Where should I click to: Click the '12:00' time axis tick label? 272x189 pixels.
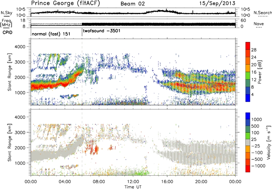tap(133, 182)
